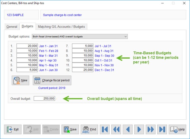Click the Save button
The height and width of the screenshot is (139, 190).
click(x=70, y=129)
